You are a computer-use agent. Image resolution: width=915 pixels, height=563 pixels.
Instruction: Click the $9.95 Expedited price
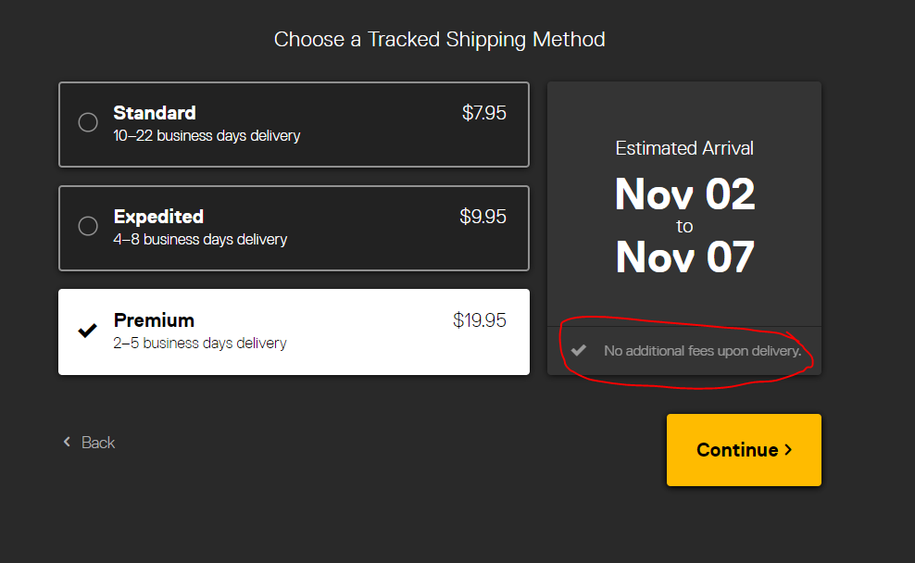click(x=483, y=217)
